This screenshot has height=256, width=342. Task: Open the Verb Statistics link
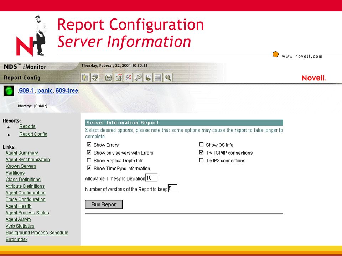(x=20, y=226)
